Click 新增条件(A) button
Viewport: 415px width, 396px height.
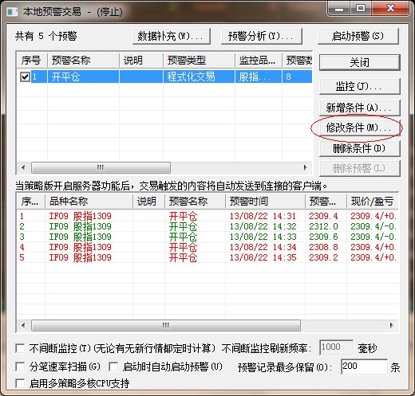tap(360, 108)
